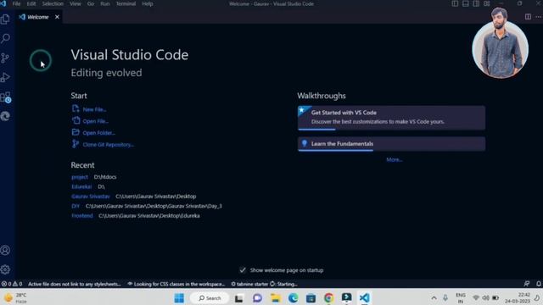This screenshot has height=305, width=543.
Task: Click the VS Code logo in the title bar
Action: click(x=3, y=3)
